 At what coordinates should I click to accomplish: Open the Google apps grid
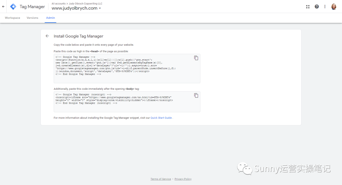pos(308,7)
